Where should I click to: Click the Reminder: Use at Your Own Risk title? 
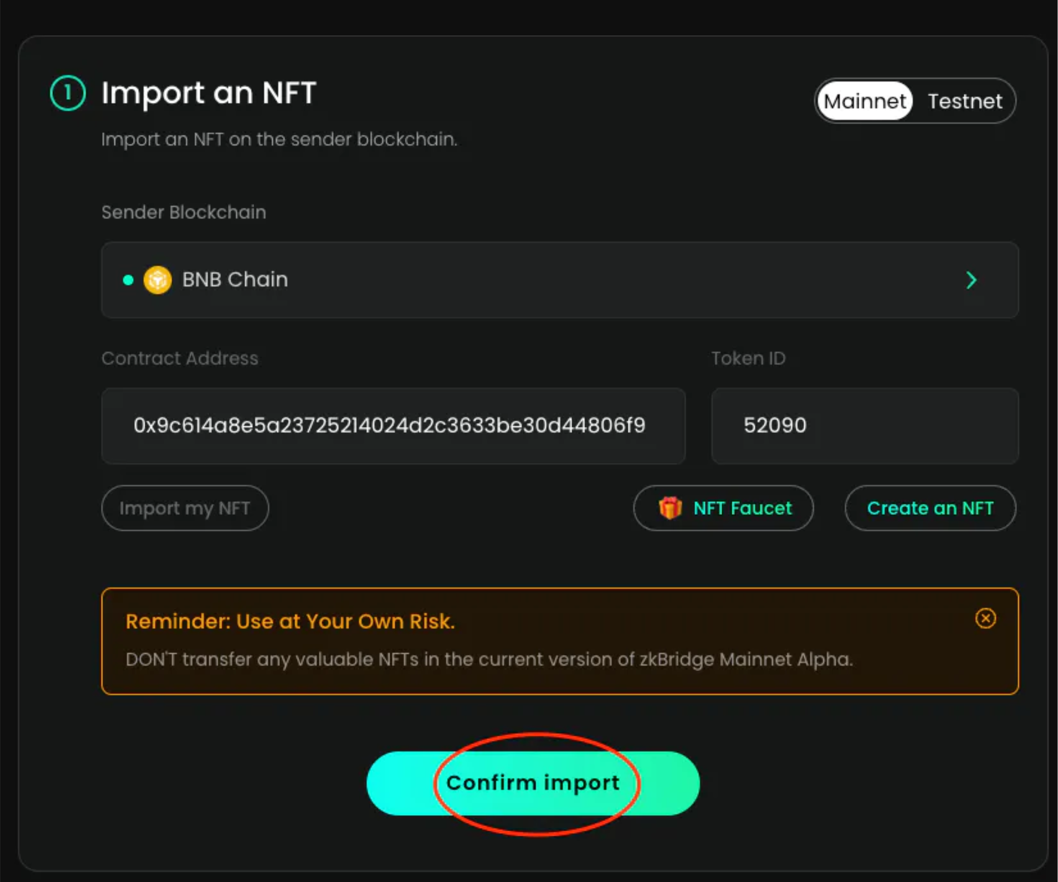[x=290, y=621]
